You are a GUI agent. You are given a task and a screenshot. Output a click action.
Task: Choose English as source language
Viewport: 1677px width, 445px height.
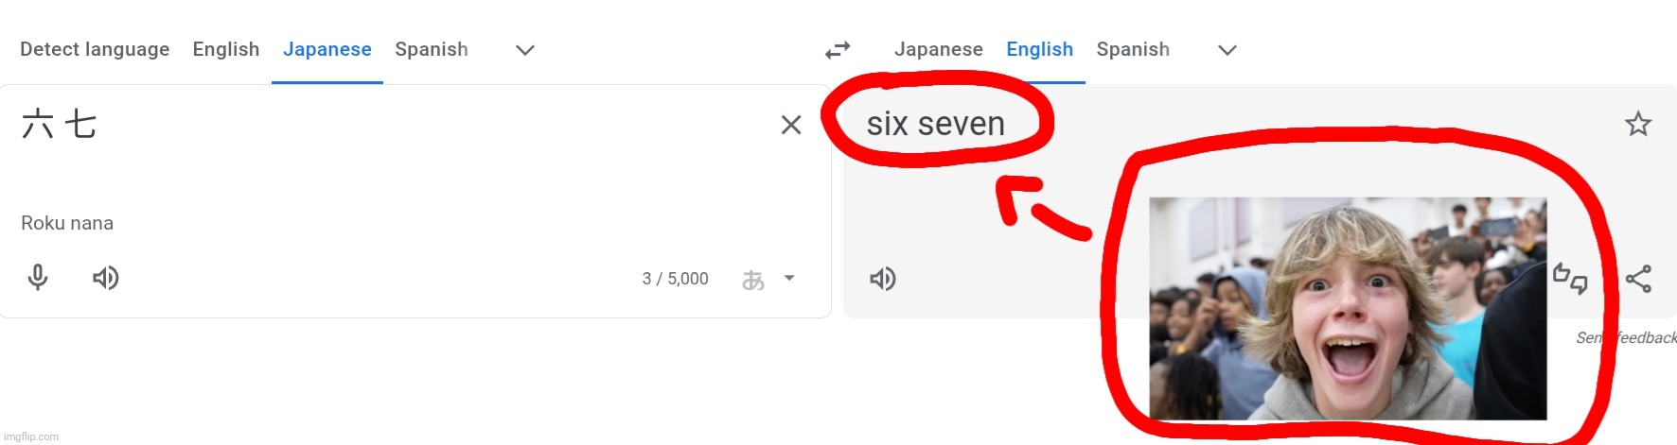tap(226, 49)
